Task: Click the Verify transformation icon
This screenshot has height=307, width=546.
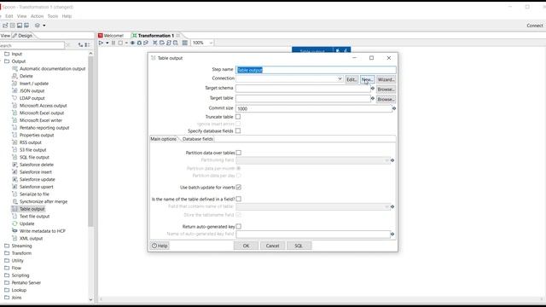Action: 155,43
